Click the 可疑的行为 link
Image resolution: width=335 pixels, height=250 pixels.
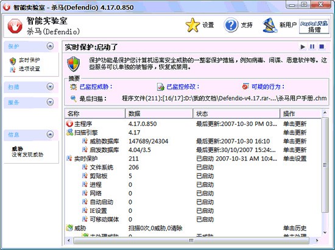pos(268,87)
